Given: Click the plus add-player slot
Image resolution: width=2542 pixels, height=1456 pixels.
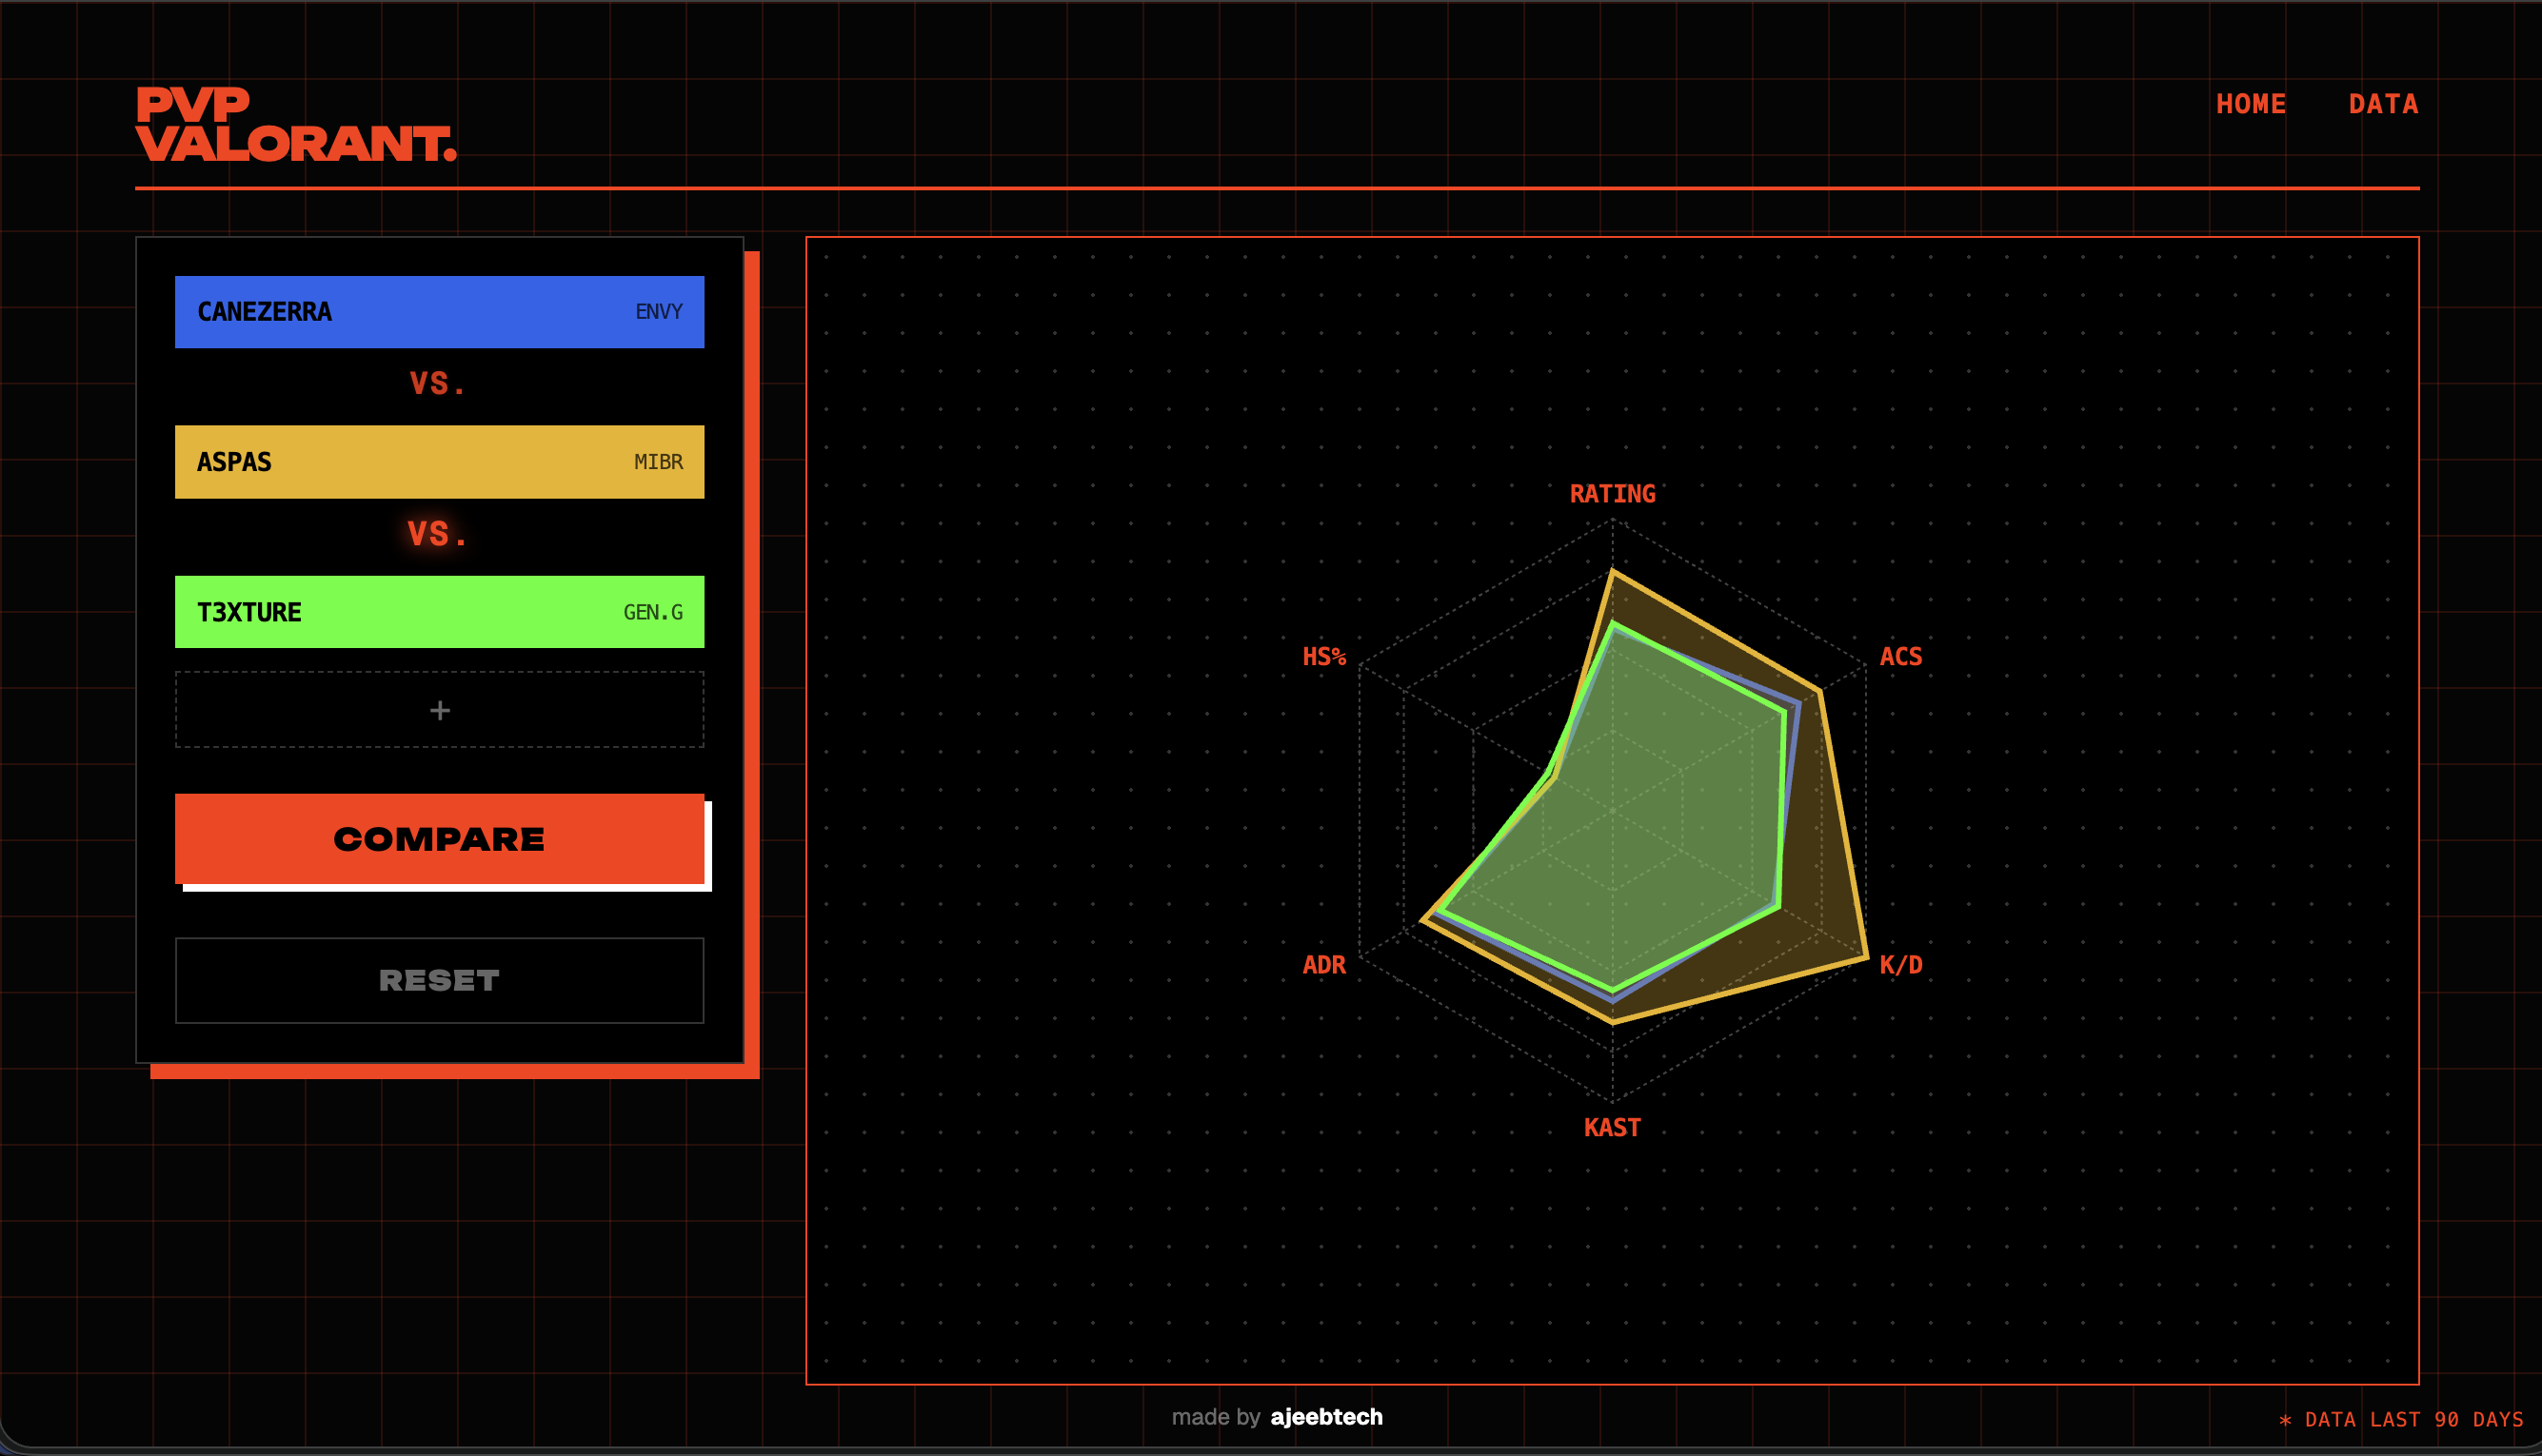Looking at the screenshot, I should point(439,710).
